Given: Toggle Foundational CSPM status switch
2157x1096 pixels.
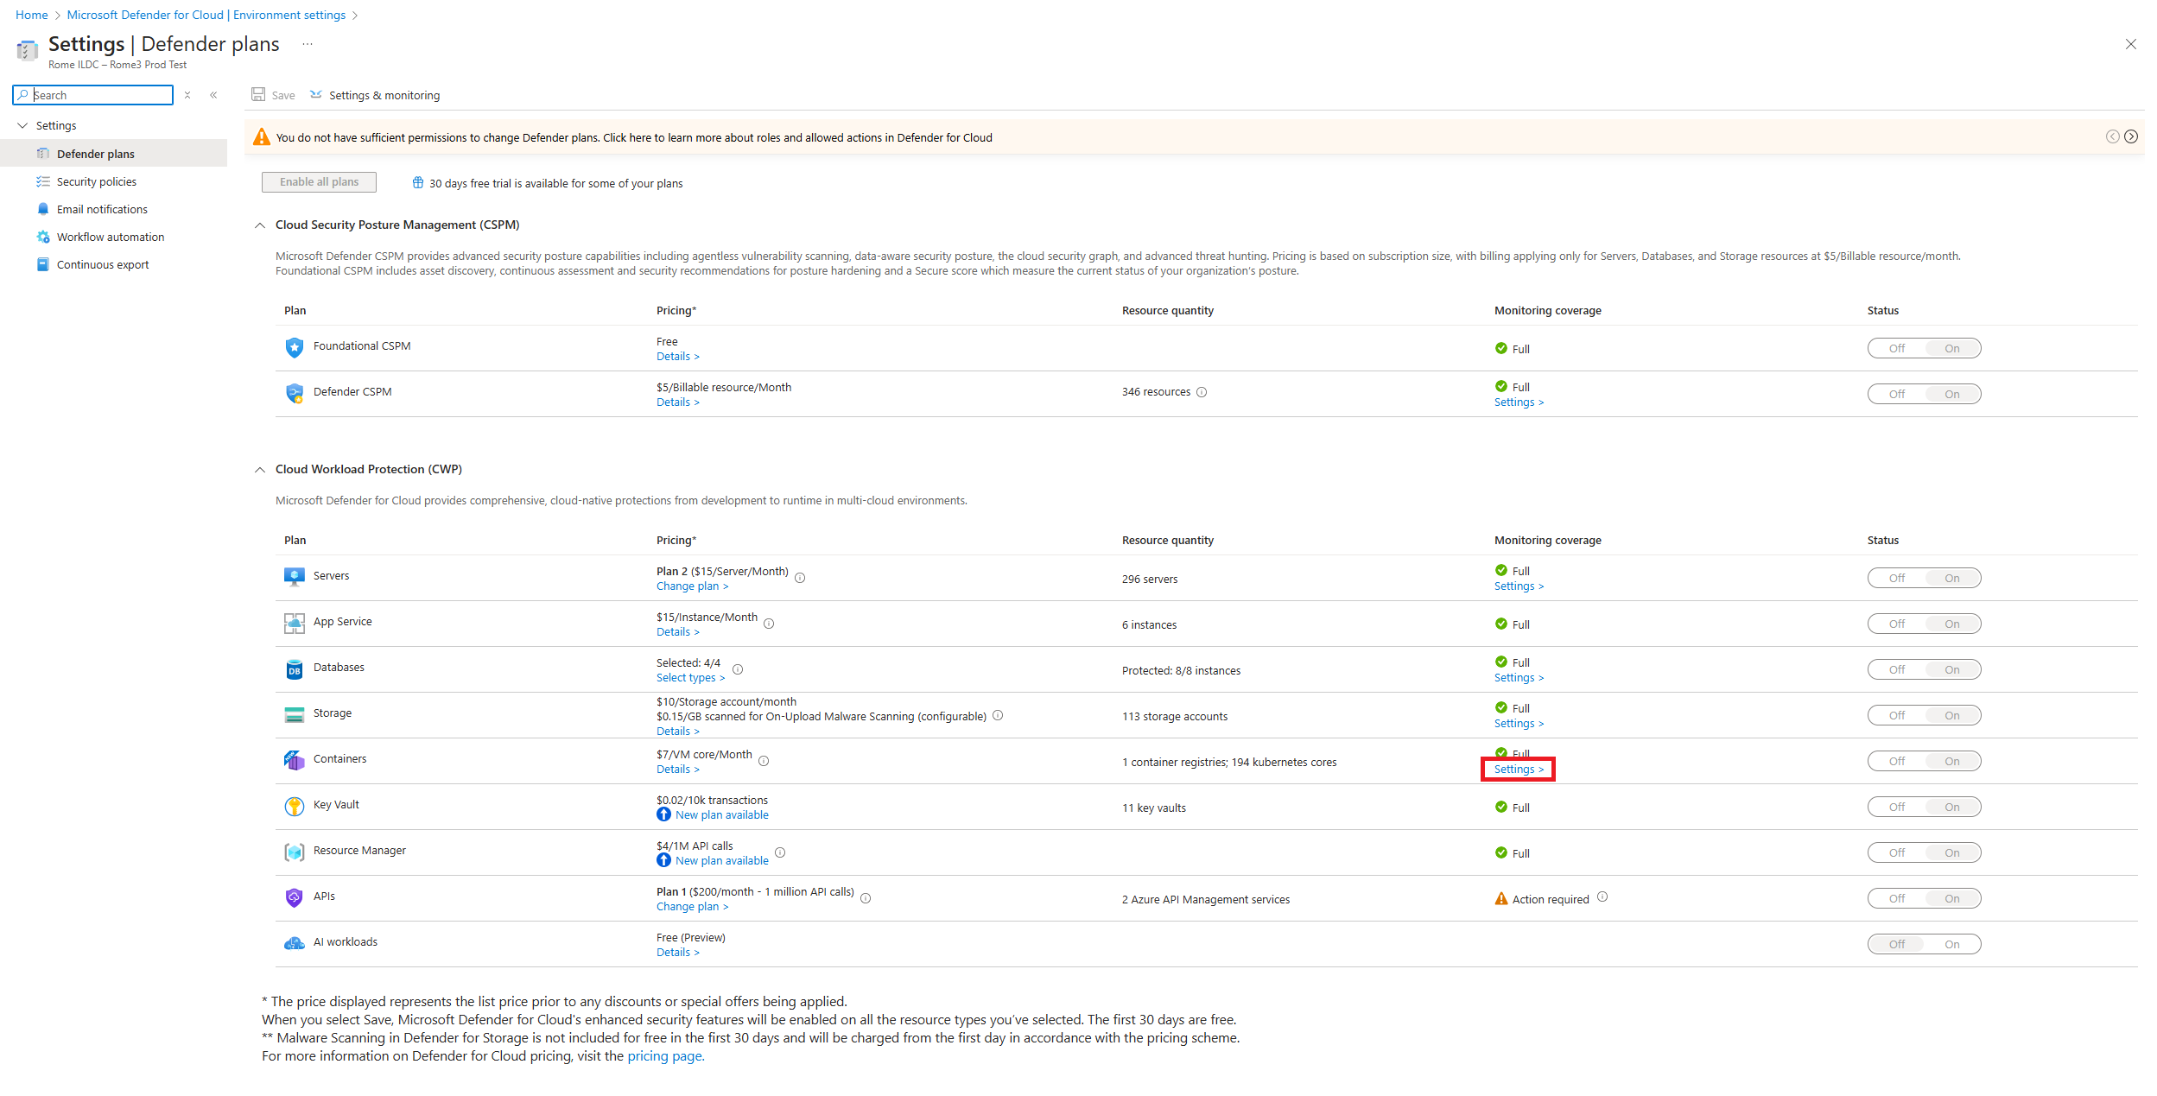Looking at the screenshot, I should 1924,348.
